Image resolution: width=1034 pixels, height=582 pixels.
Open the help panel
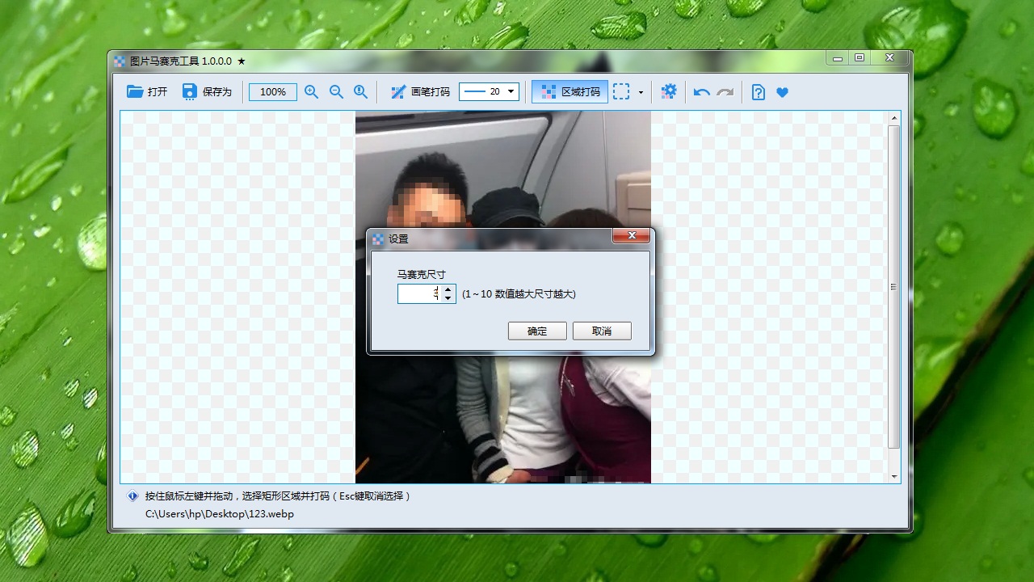click(757, 91)
